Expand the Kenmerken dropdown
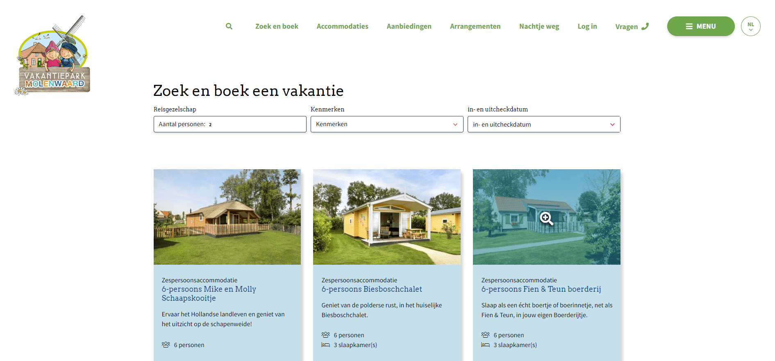 [x=386, y=124]
